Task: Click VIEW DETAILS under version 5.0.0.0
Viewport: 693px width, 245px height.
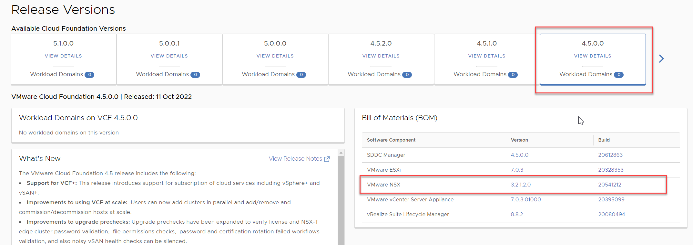Action: click(275, 56)
